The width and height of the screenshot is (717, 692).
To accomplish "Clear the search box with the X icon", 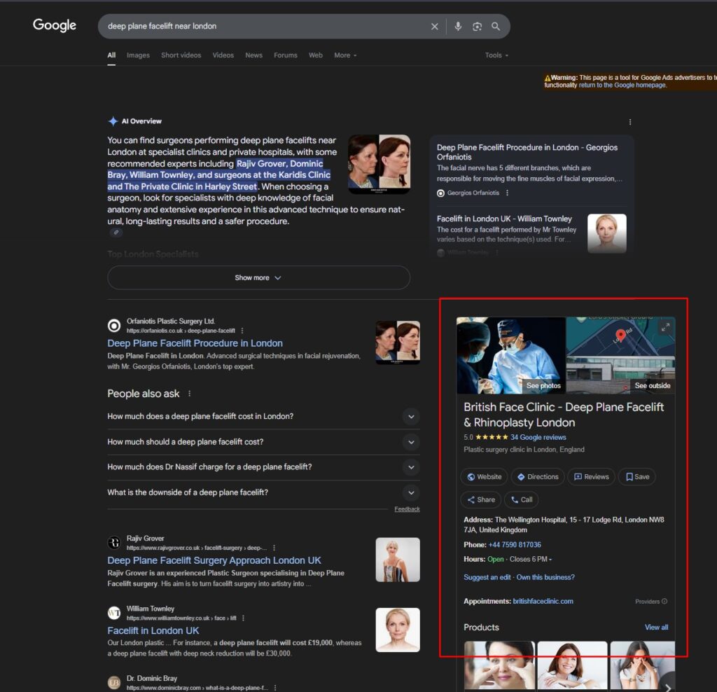I will point(434,27).
